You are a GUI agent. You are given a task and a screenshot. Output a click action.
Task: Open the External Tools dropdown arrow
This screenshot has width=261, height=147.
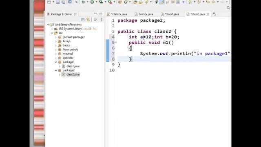[x=114, y=2]
